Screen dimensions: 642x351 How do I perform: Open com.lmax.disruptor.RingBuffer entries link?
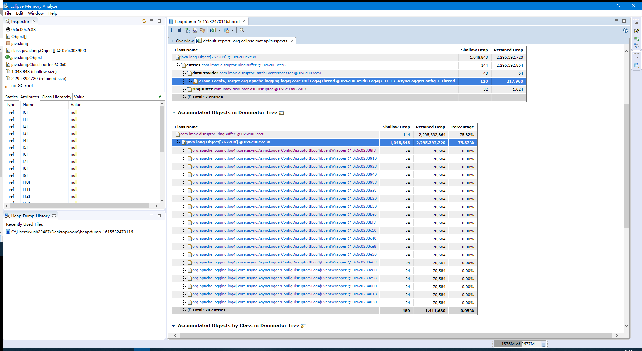(x=243, y=65)
